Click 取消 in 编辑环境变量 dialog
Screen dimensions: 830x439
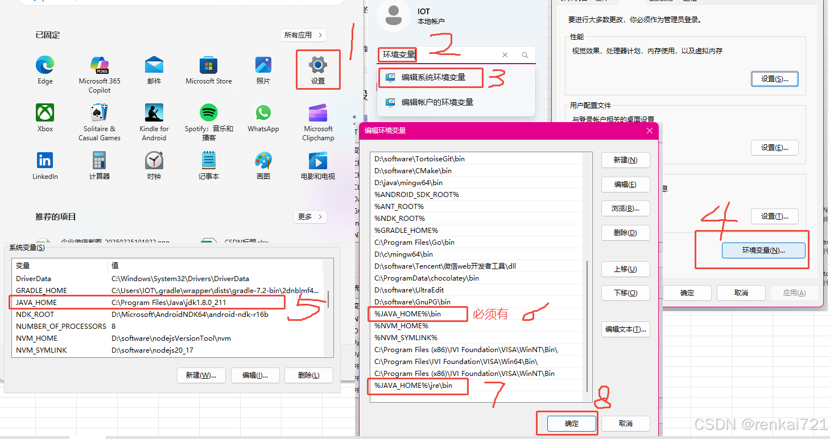(625, 424)
